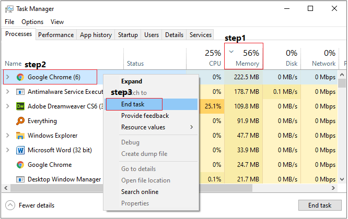
Task: Click the End task button at bottom right
Action: click(320, 205)
